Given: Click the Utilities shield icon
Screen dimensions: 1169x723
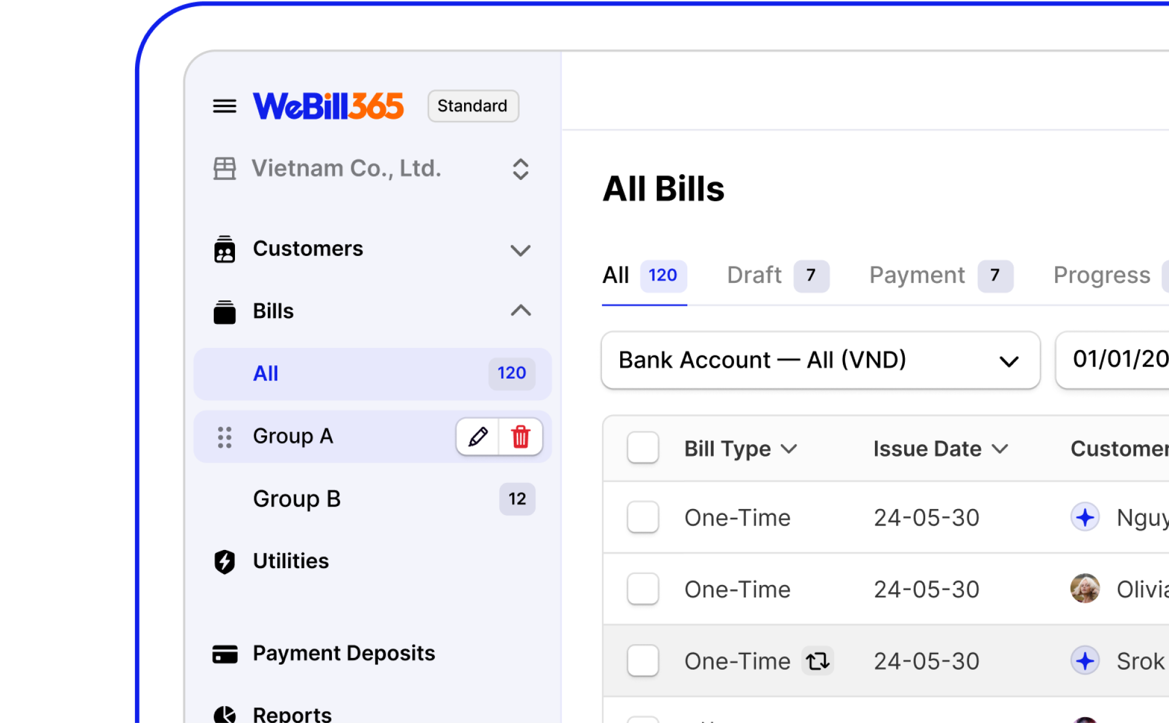Looking at the screenshot, I should [224, 561].
